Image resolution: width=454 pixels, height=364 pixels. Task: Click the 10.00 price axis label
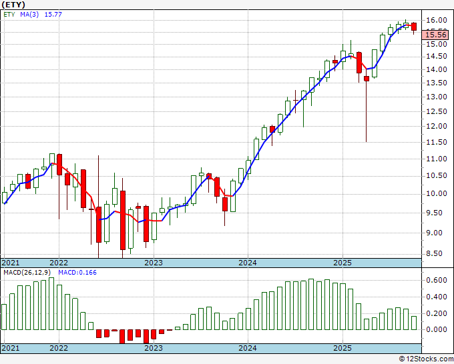click(437, 194)
